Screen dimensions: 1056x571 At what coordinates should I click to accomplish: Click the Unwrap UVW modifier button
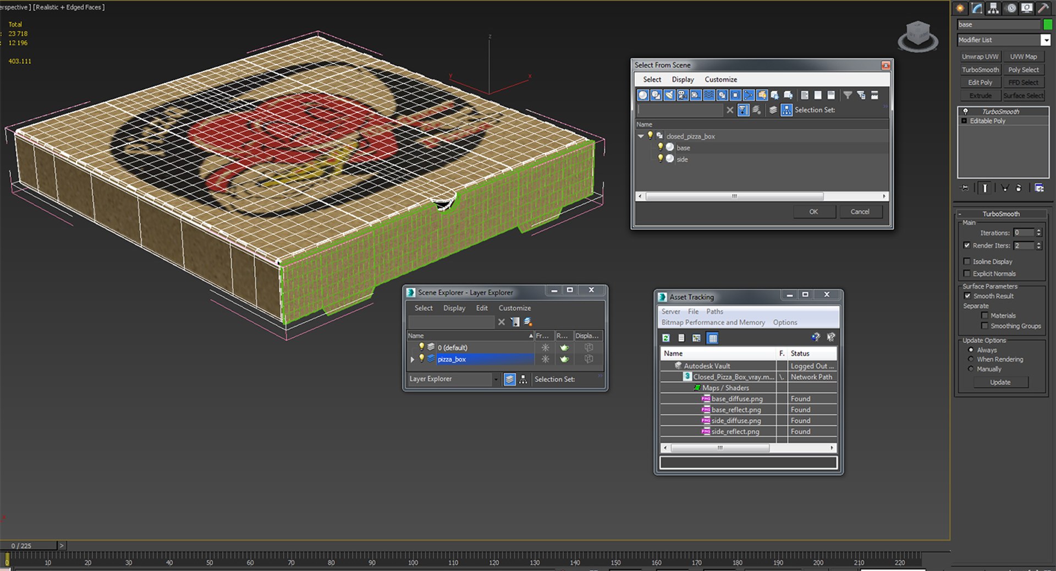(x=980, y=57)
